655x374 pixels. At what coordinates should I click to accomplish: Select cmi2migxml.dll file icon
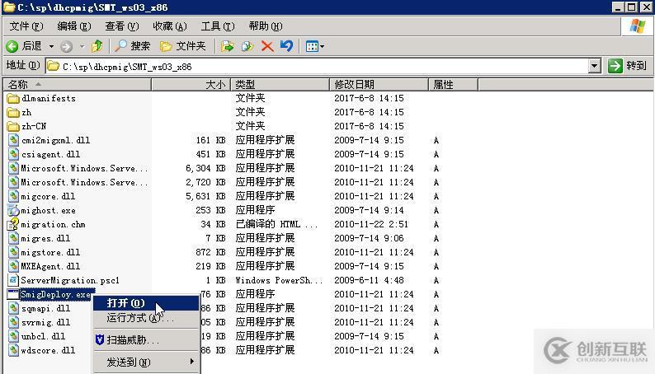point(13,140)
